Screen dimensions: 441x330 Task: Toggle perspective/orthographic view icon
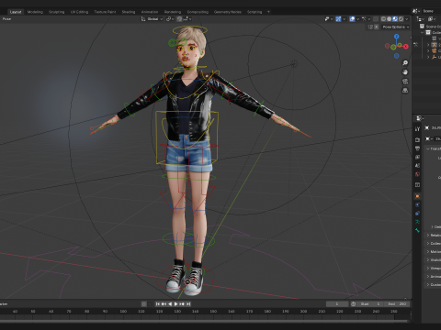tap(405, 91)
